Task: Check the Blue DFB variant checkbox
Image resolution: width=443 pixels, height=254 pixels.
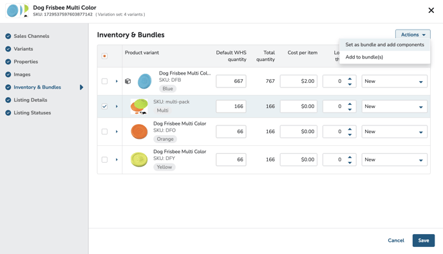Action: click(x=104, y=81)
